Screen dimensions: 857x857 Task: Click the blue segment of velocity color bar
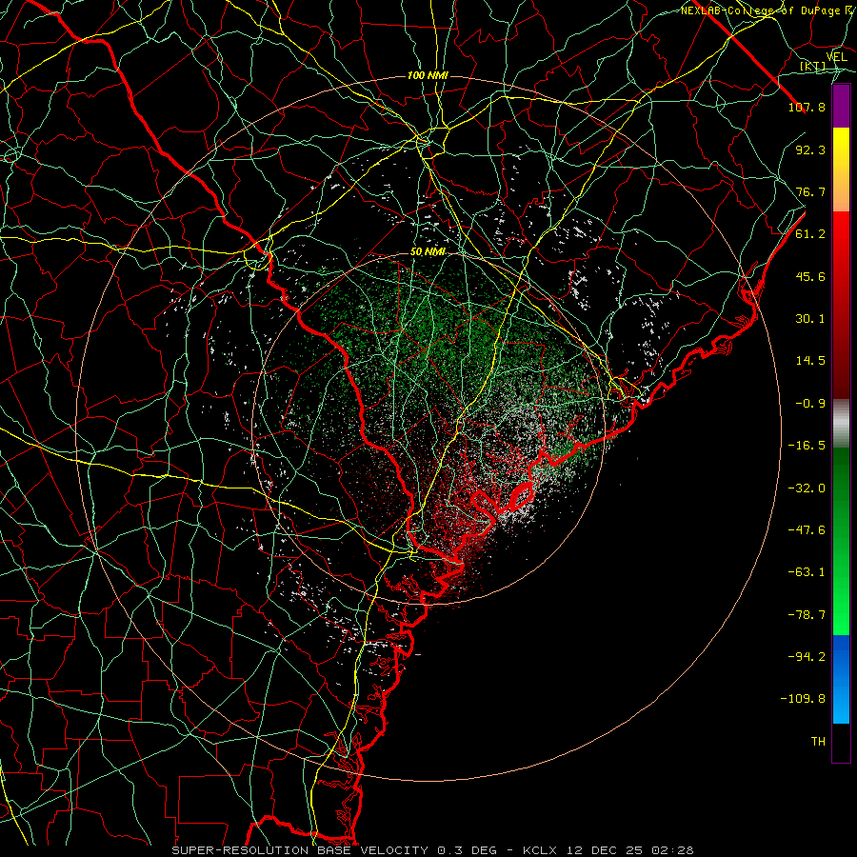pos(841,679)
